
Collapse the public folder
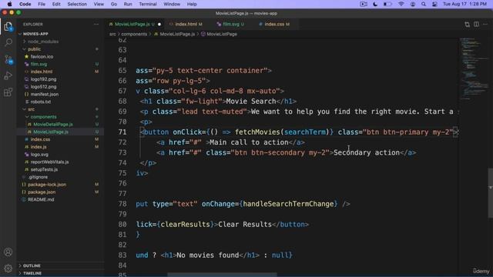pyautogui.click(x=34, y=49)
